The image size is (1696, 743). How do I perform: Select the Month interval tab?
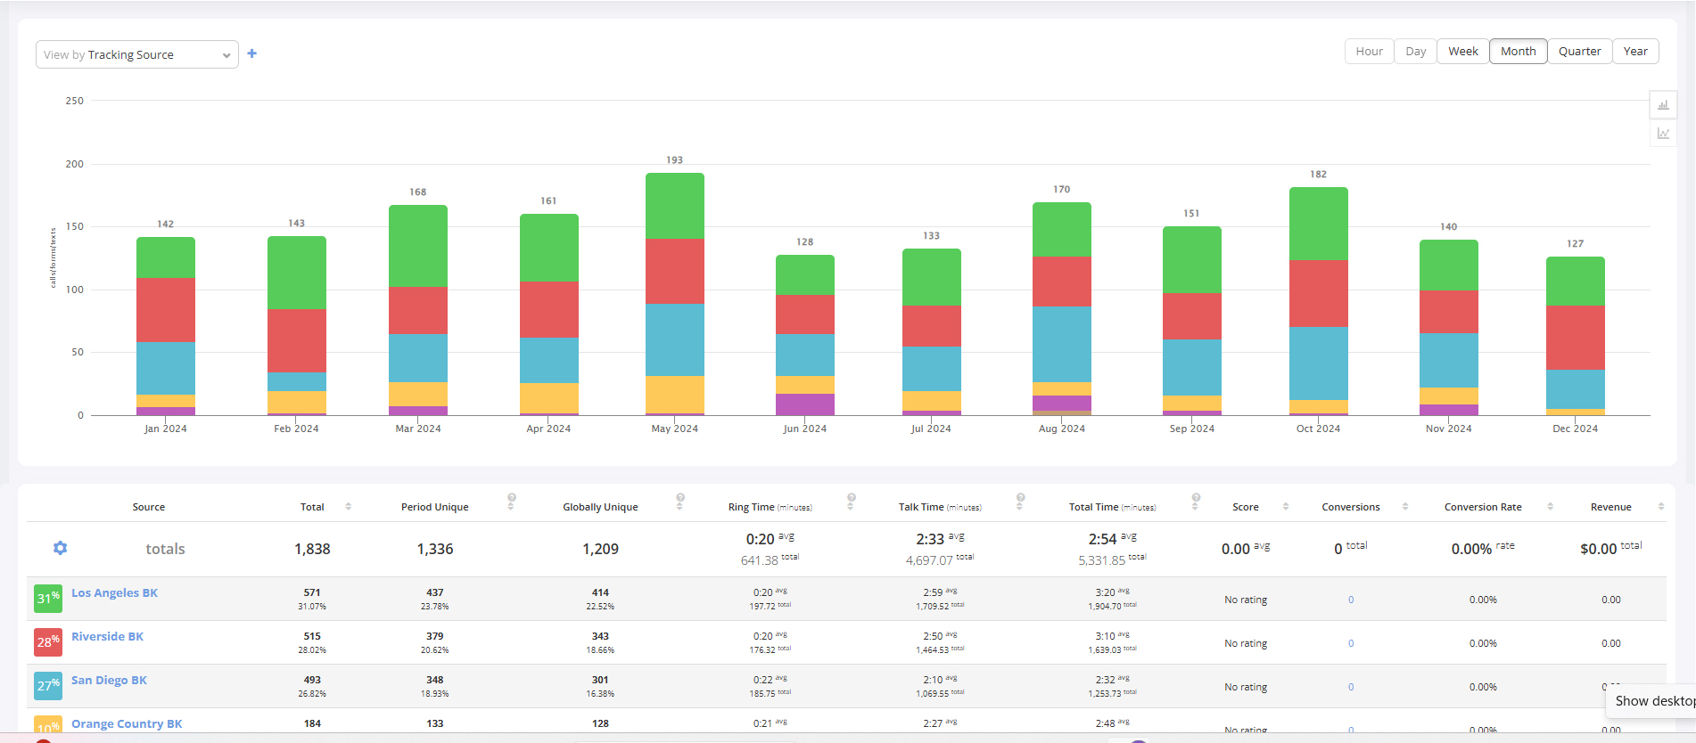pos(1518,52)
